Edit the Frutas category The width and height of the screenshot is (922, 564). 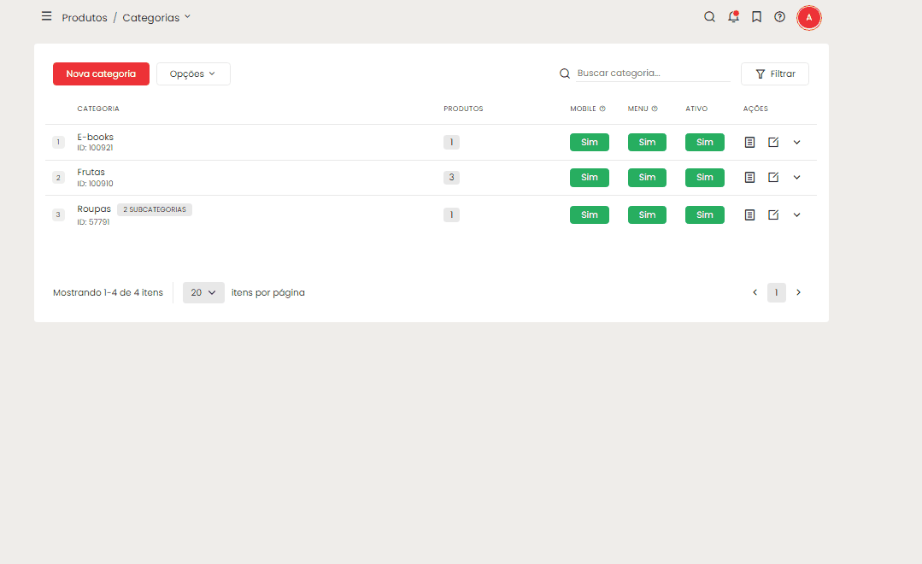pos(773,177)
